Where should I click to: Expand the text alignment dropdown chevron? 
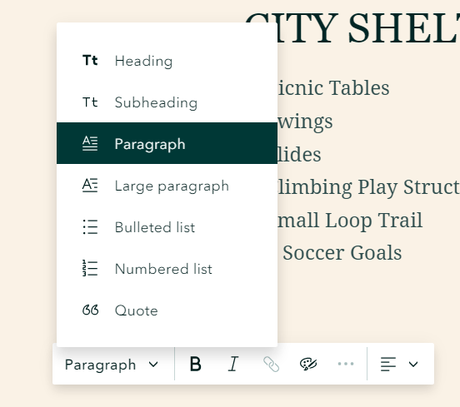[413, 364]
